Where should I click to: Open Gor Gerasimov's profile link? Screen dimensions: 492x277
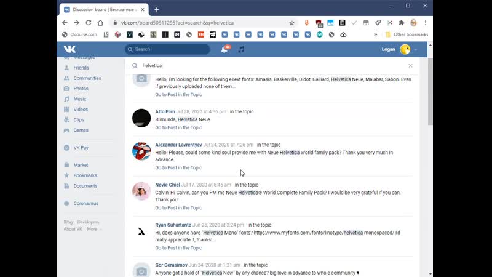click(x=172, y=265)
